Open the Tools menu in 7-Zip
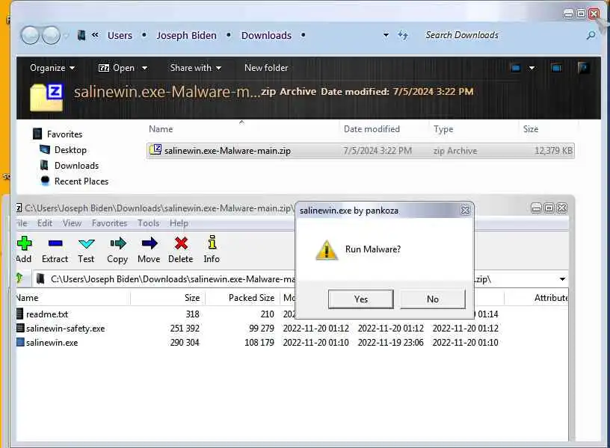The width and height of the screenshot is (610, 448). [x=148, y=223]
